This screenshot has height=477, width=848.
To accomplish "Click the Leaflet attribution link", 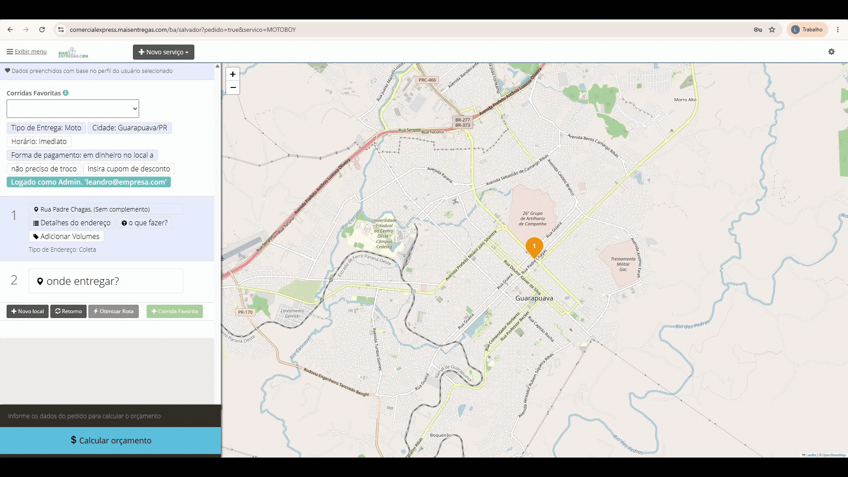I will coord(809,455).
